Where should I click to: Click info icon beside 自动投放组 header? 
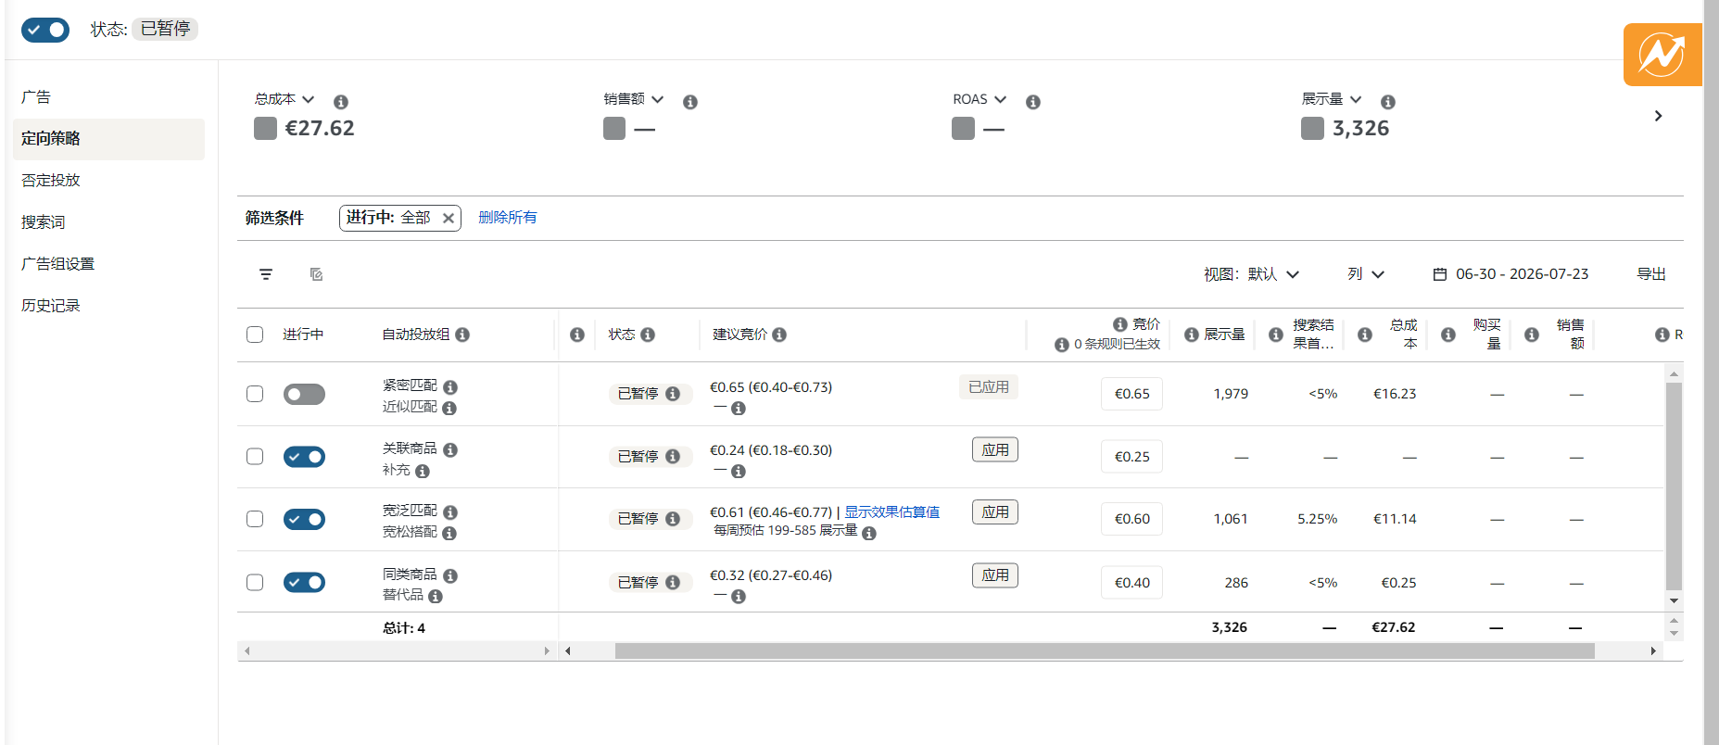point(462,335)
